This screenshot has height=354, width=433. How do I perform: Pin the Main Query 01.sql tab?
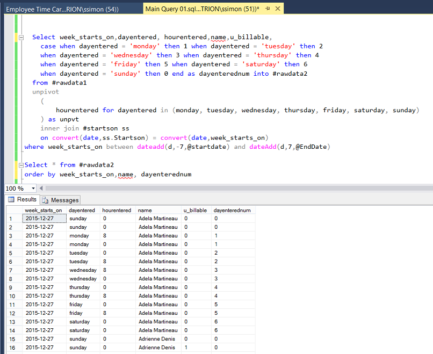point(269,9)
